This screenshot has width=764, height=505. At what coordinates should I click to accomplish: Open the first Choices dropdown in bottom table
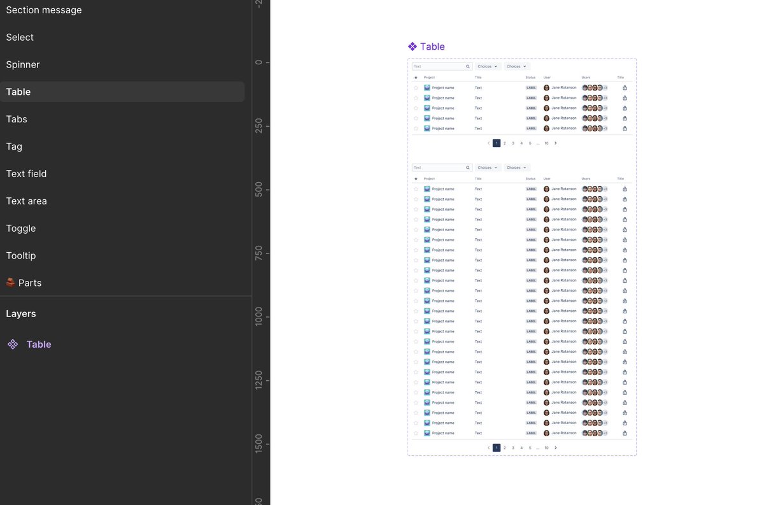(x=488, y=167)
